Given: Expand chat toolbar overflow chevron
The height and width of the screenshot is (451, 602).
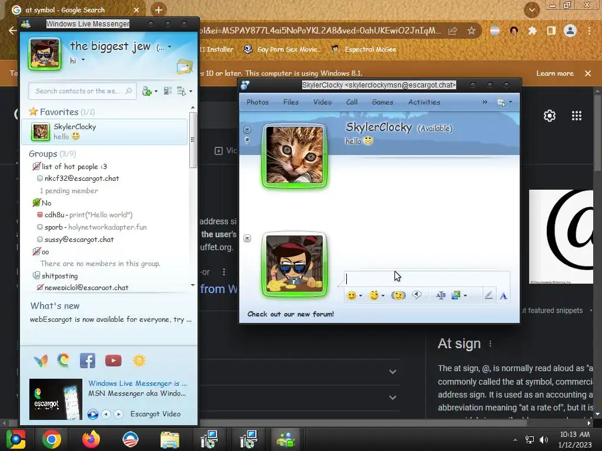Looking at the screenshot, I should point(484,102).
